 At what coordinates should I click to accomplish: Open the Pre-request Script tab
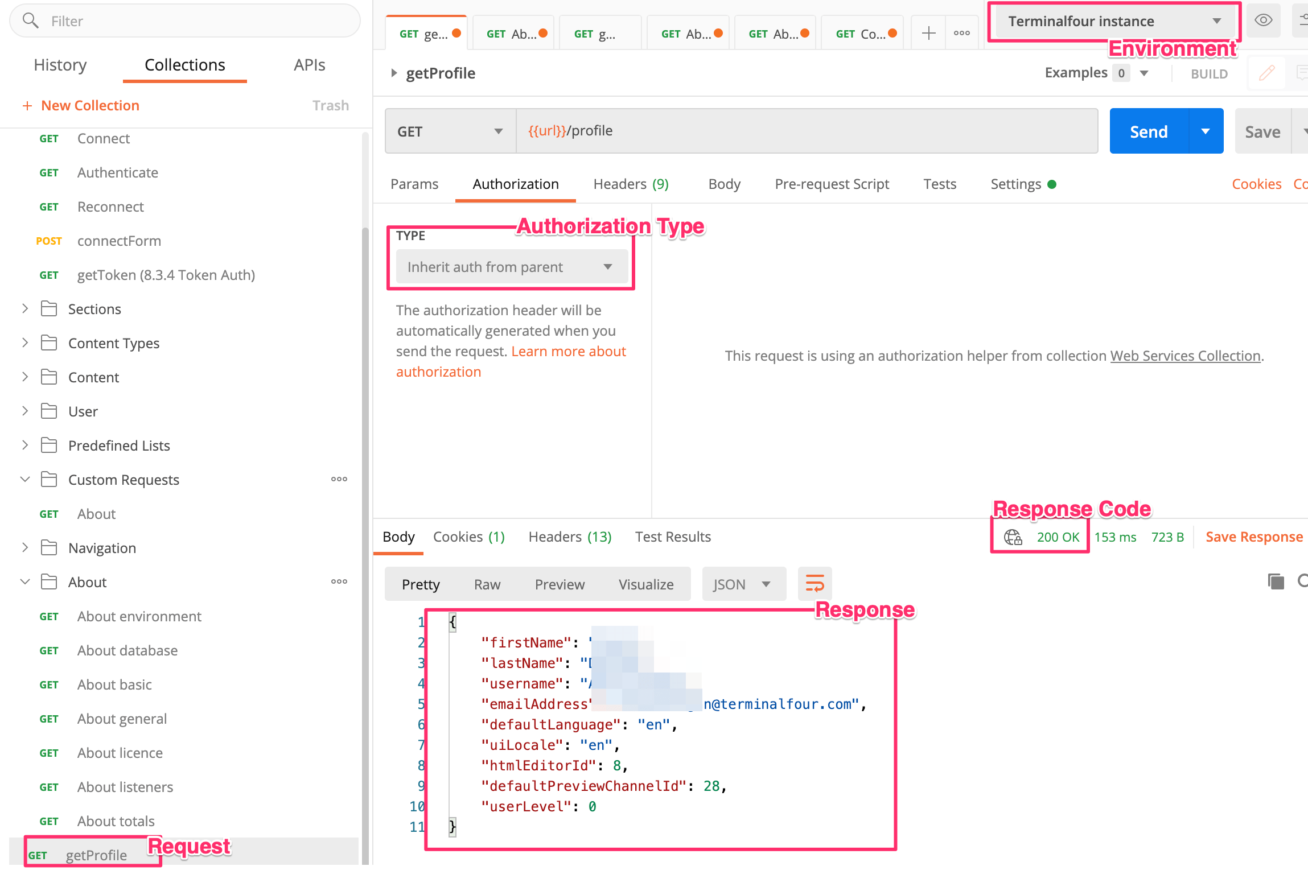832,184
